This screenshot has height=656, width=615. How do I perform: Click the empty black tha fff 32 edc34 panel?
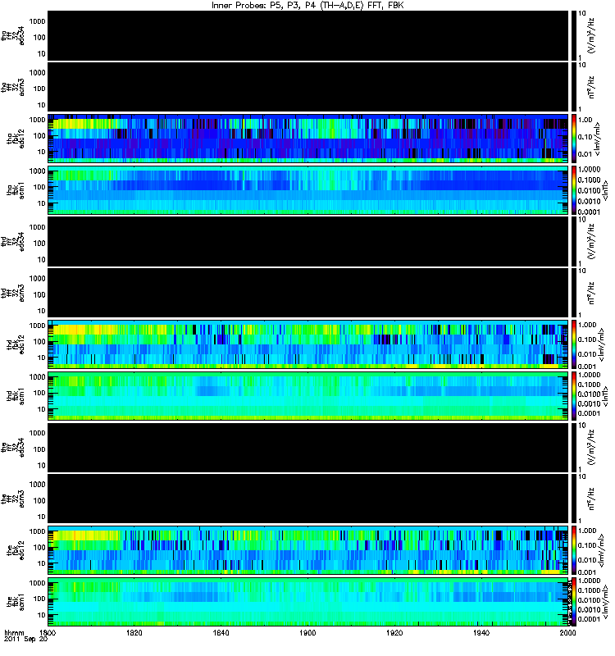point(308,35)
